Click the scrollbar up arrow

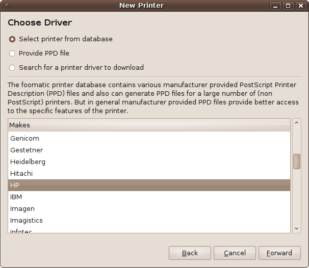click(297, 123)
